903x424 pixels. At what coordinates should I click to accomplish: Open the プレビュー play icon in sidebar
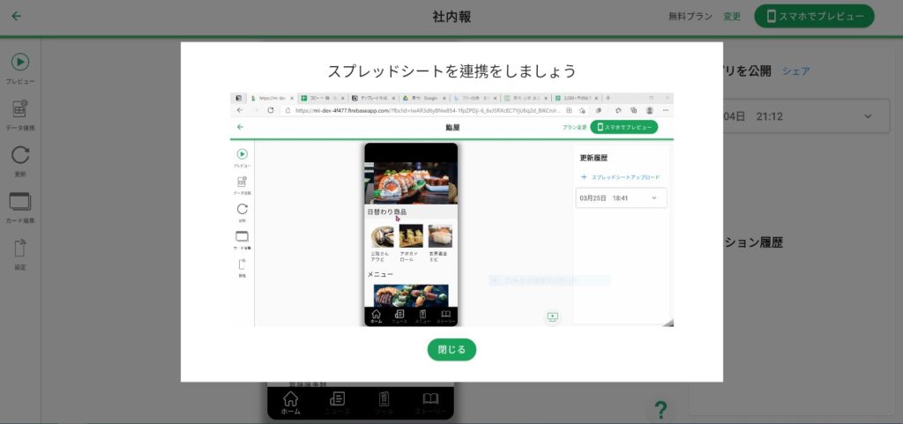tap(20, 63)
